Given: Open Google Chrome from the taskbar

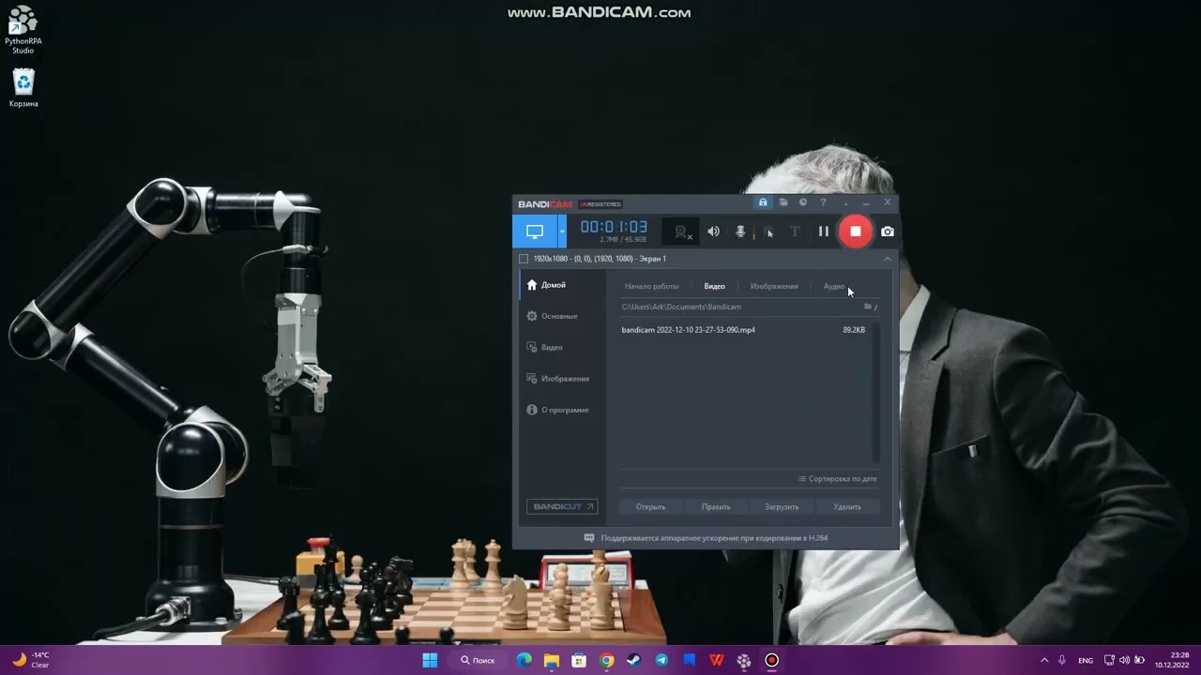Looking at the screenshot, I should pos(607,660).
